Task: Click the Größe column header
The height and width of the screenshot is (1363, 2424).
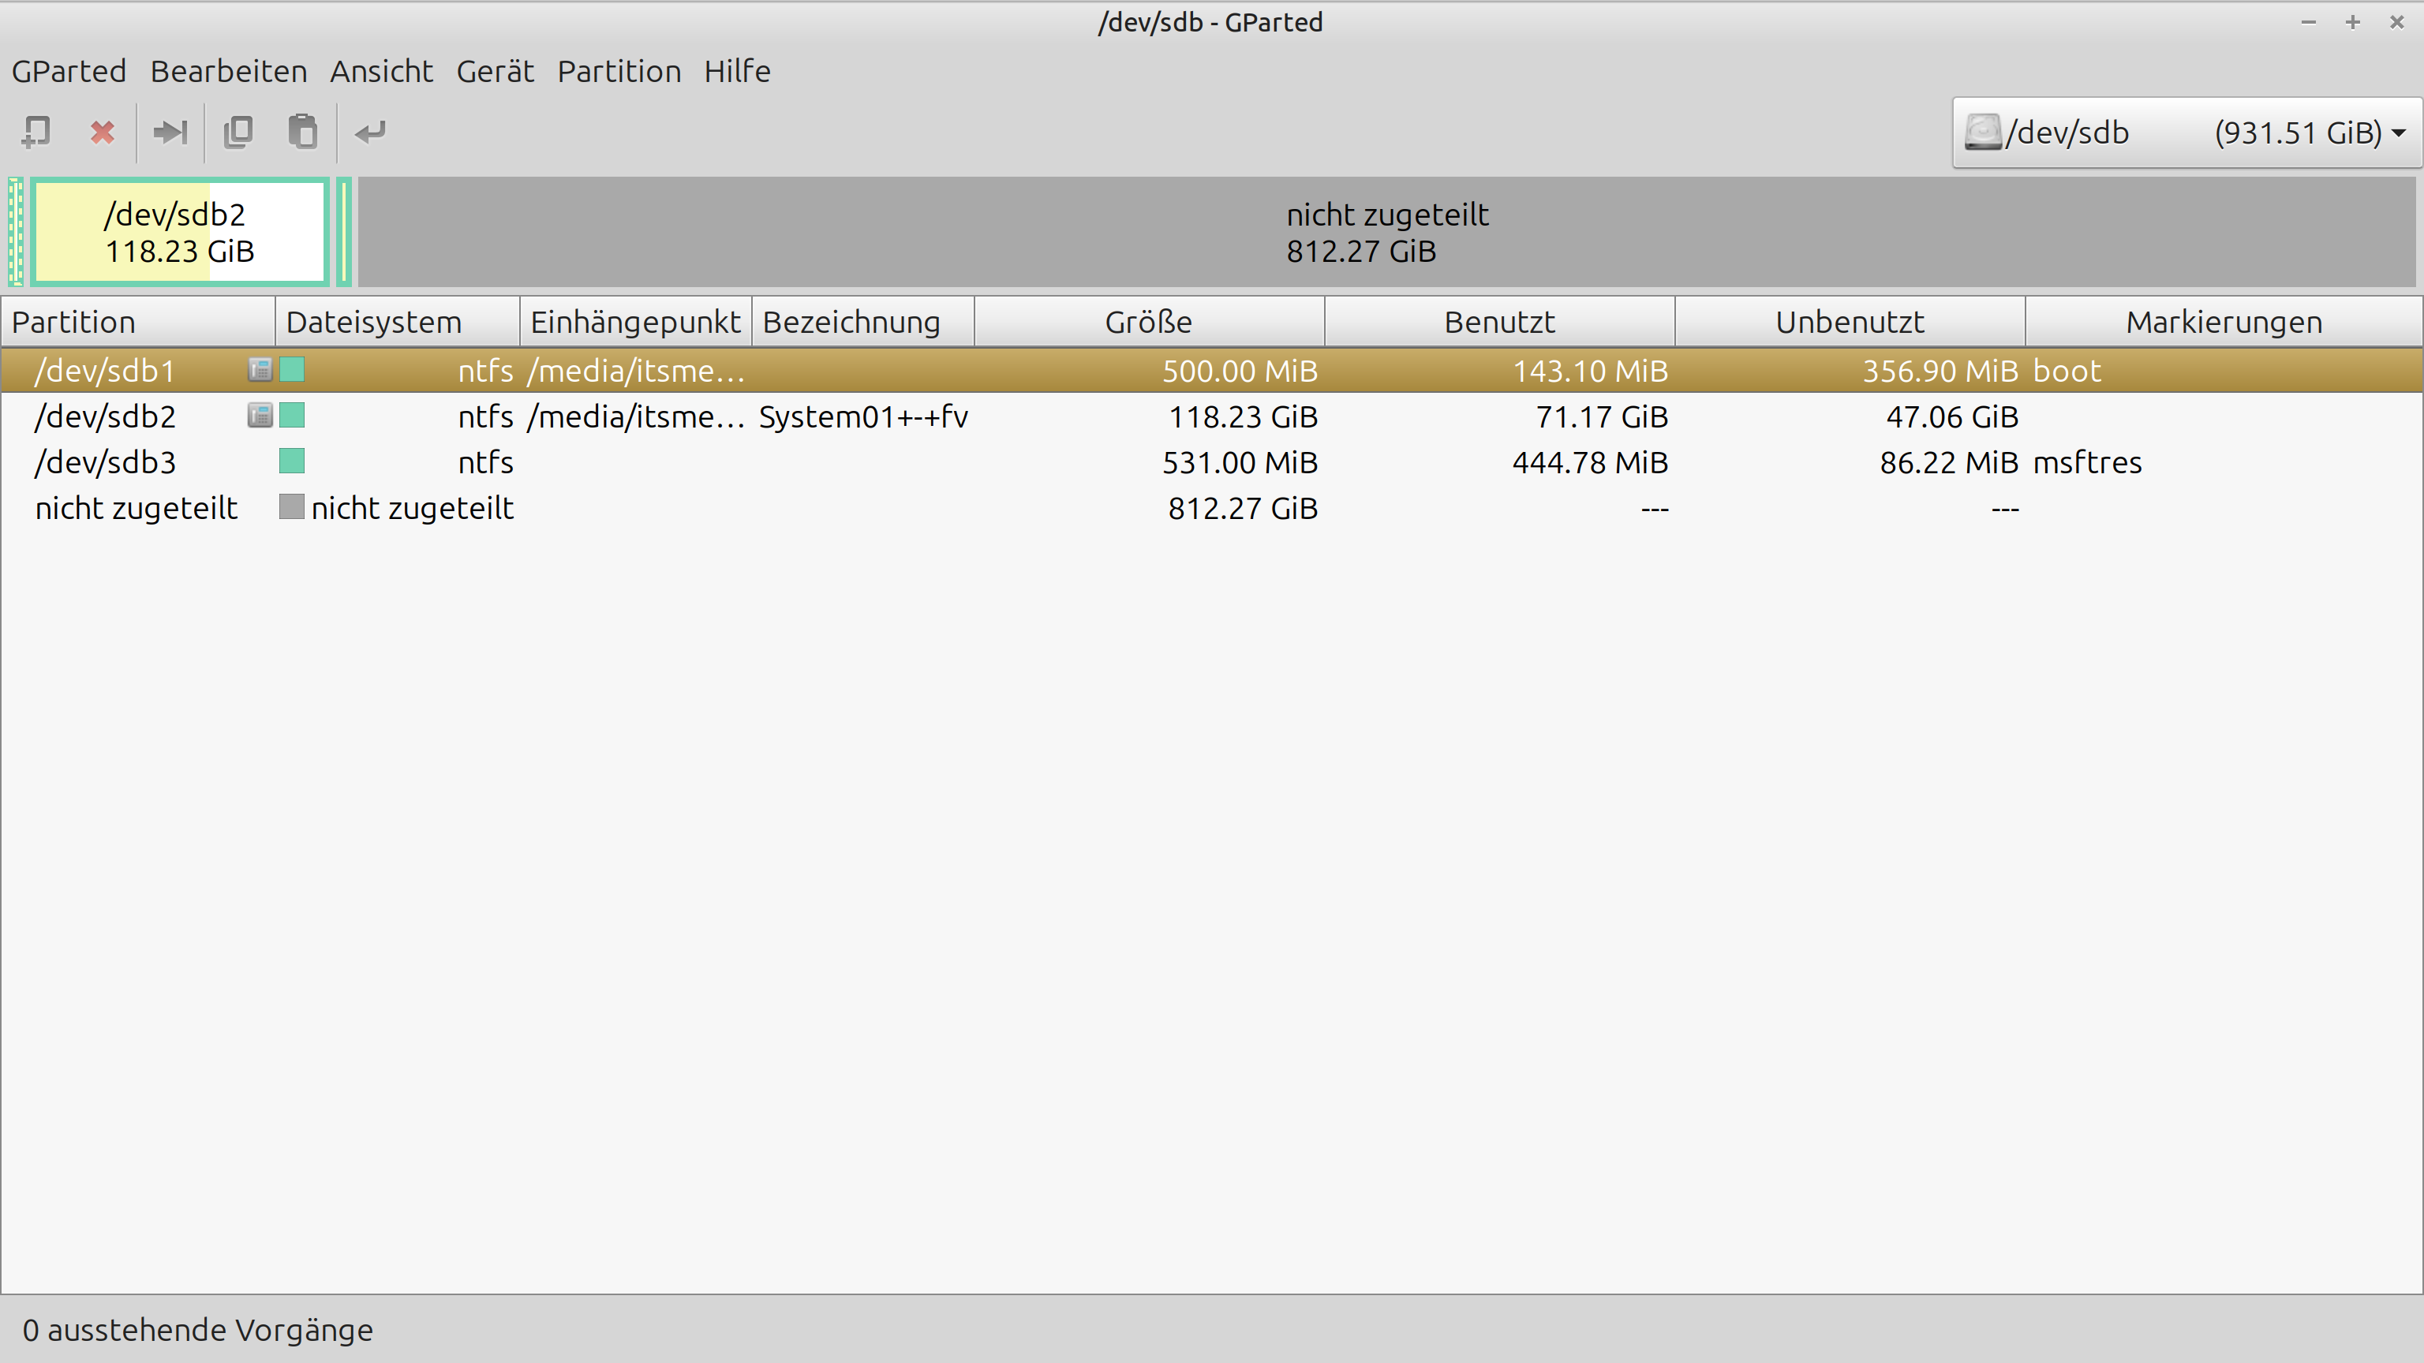Action: click(1148, 323)
